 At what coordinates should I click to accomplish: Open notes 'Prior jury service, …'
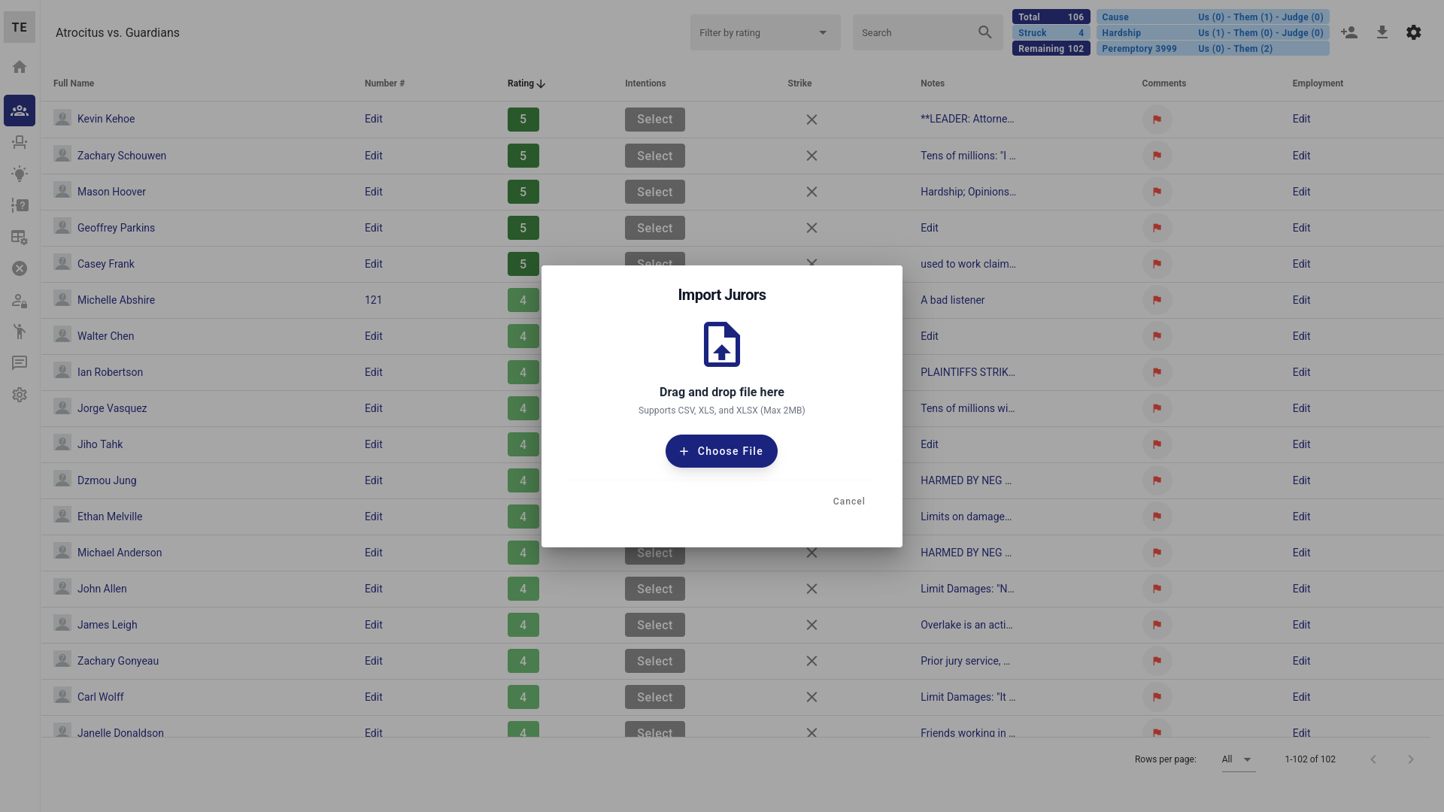(965, 661)
